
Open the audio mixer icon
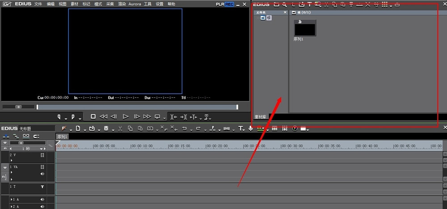coord(284,129)
